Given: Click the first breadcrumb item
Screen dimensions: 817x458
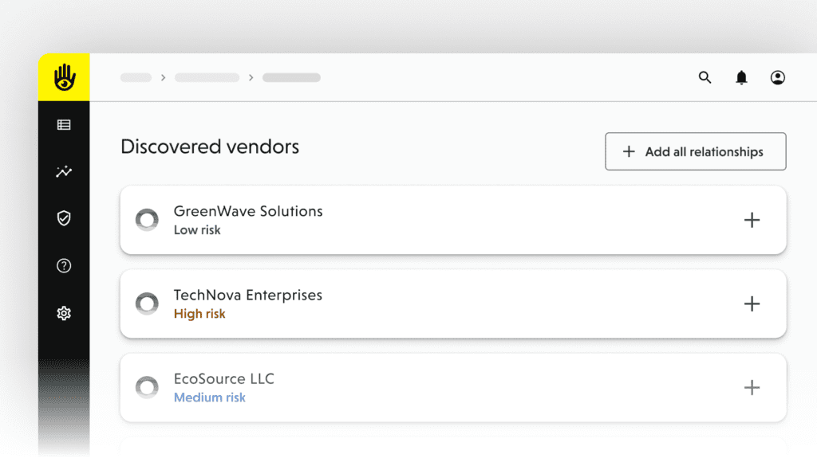Looking at the screenshot, I should click(136, 78).
